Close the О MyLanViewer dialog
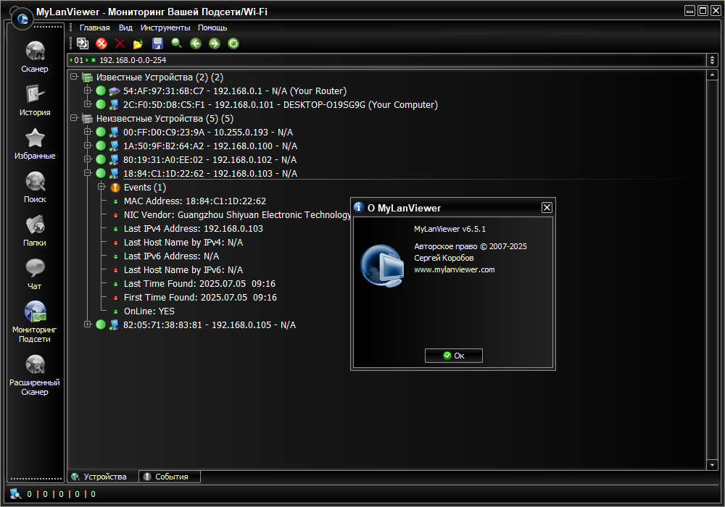 pyautogui.click(x=547, y=208)
